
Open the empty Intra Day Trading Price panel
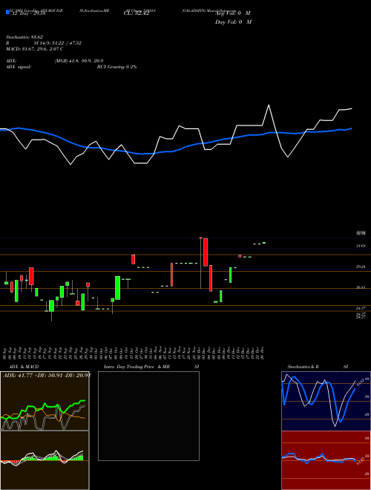[148, 416]
